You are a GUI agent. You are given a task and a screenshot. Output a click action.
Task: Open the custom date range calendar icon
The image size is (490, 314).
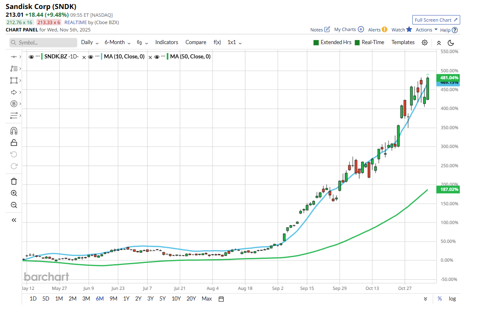[221, 298]
